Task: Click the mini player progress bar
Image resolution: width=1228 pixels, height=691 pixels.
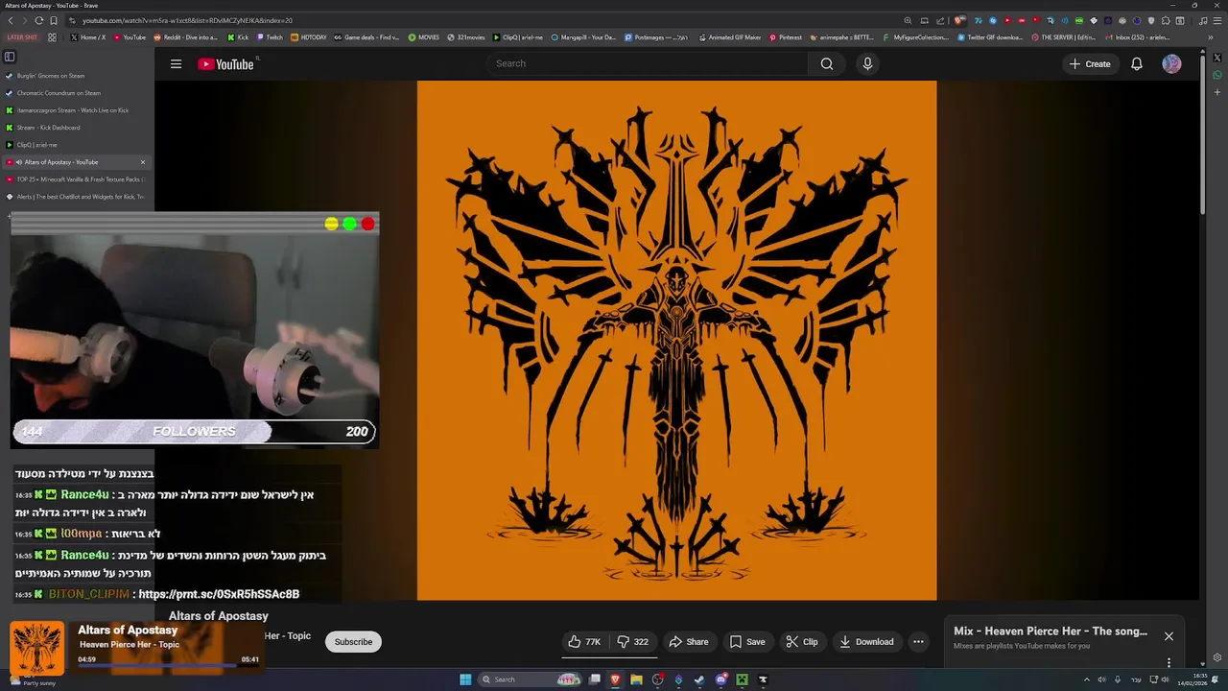Action: tap(169, 665)
